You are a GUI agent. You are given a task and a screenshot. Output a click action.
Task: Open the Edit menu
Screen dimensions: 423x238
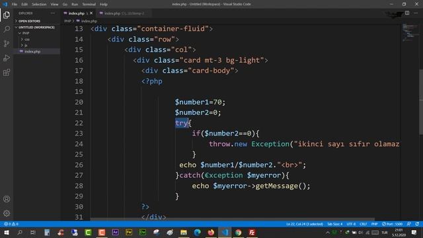pos(24,5)
